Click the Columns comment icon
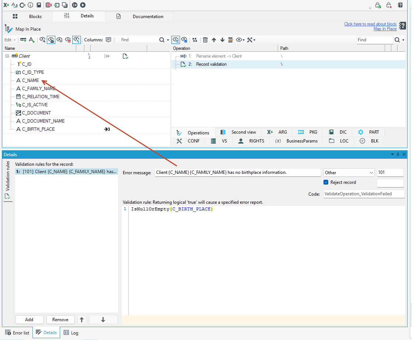 point(108,40)
